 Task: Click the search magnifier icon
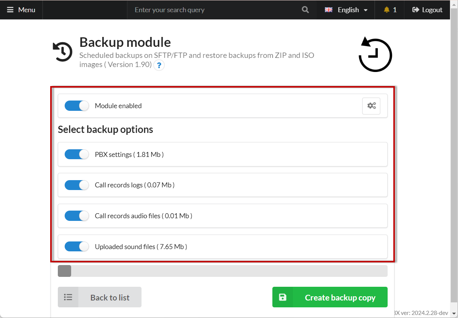click(x=305, y=10)
